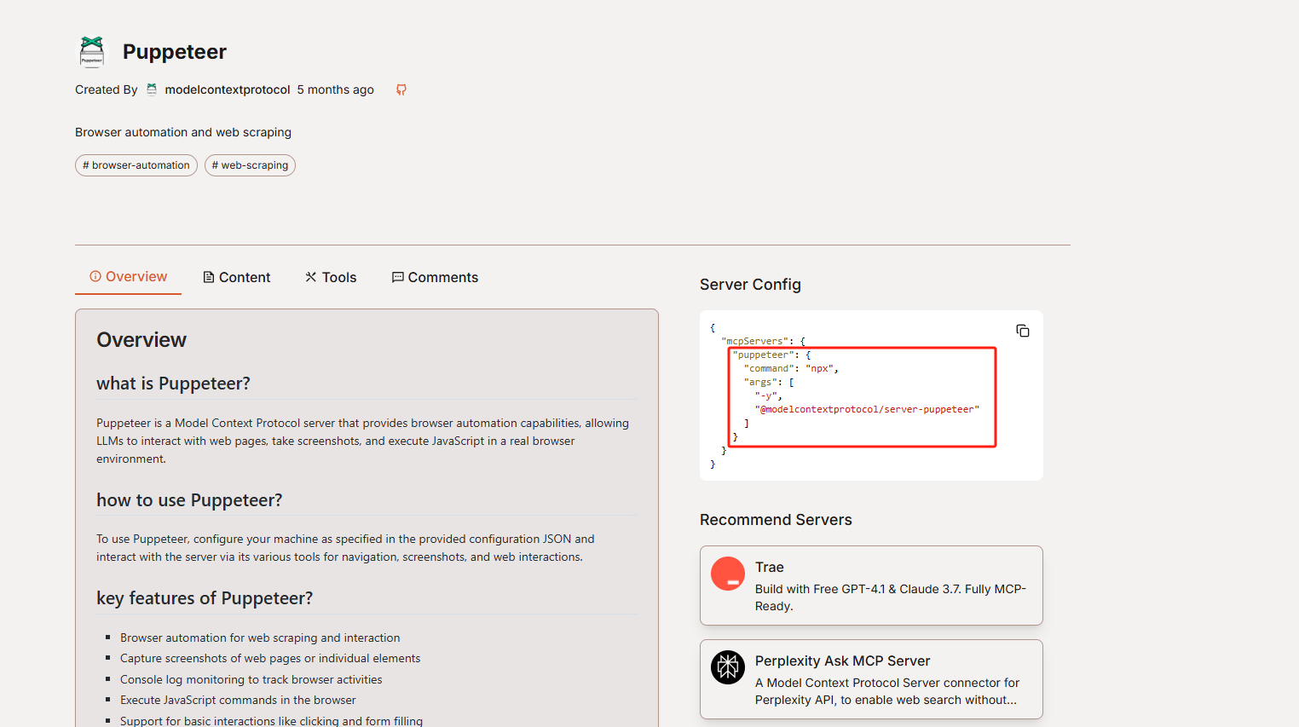Click the '"command": "npx"' config line
This screenshot has width=1299, height=727.
click(x=791, y=369)
